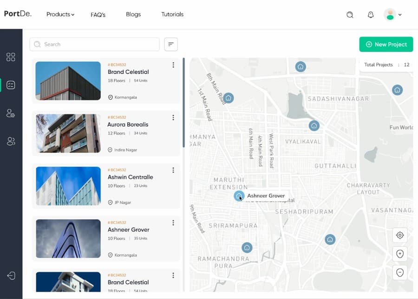Click the map zoom-out minus icon

(400, 273)
